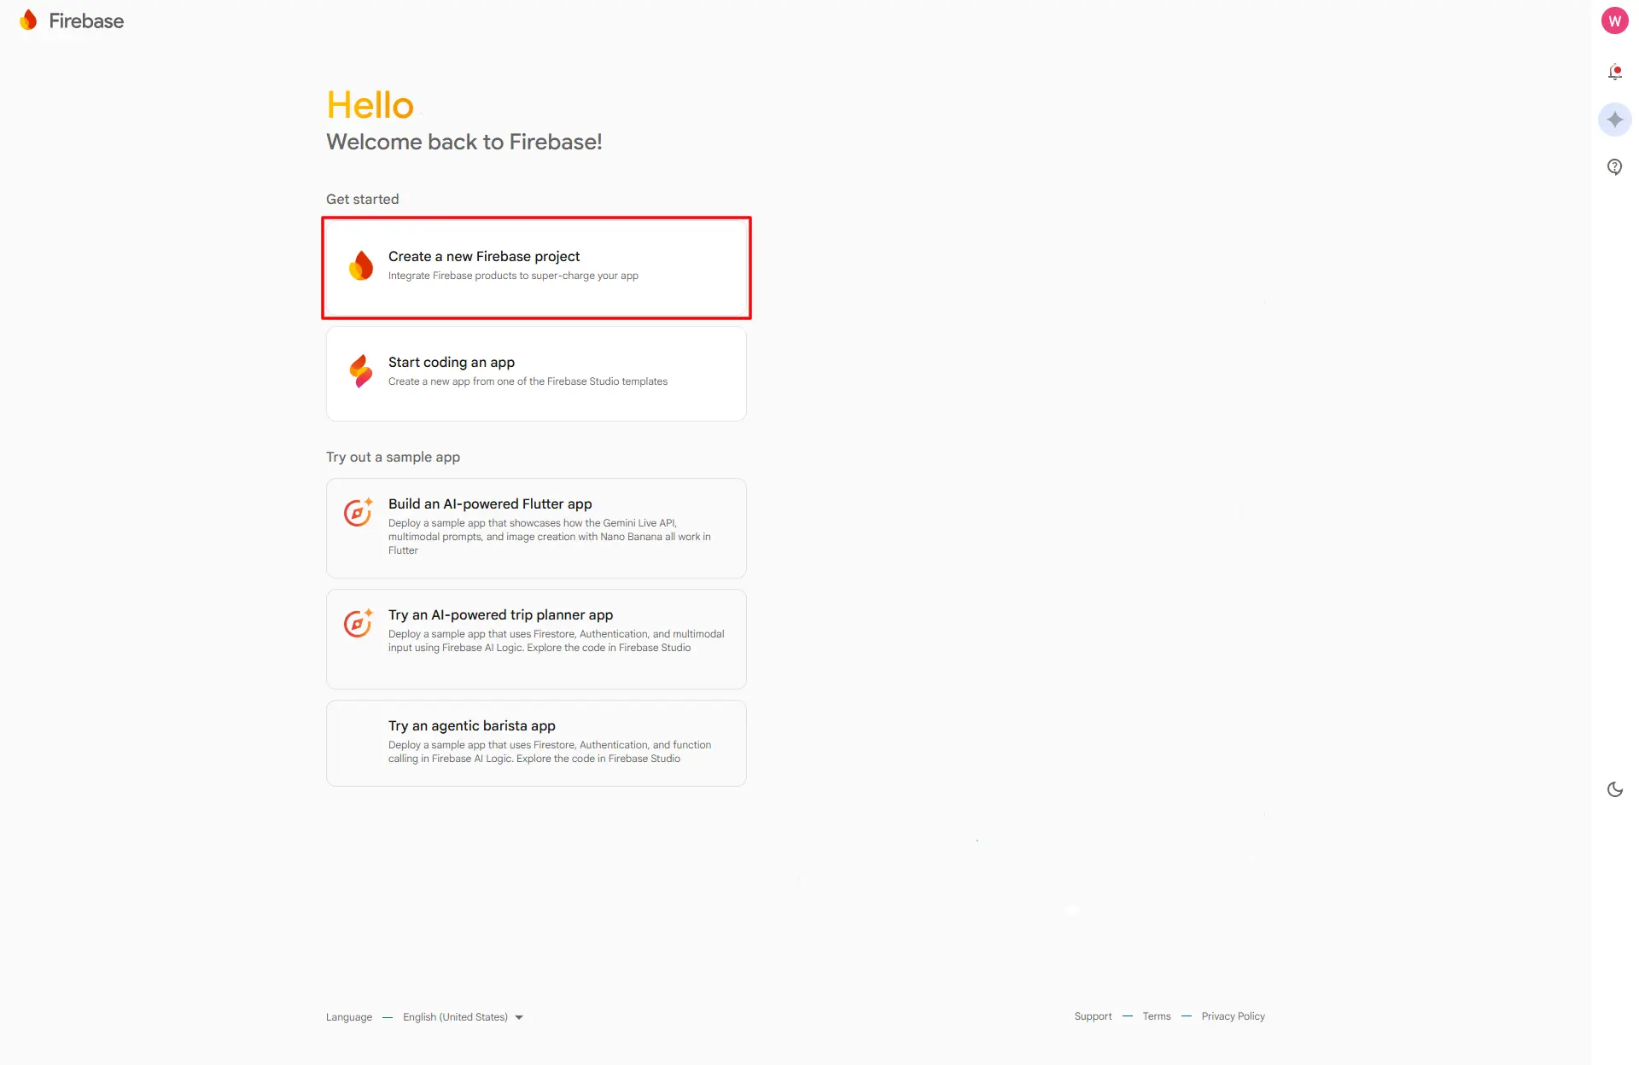
Task: Expand the language dropdown arrow
Action: point(519,1017)
